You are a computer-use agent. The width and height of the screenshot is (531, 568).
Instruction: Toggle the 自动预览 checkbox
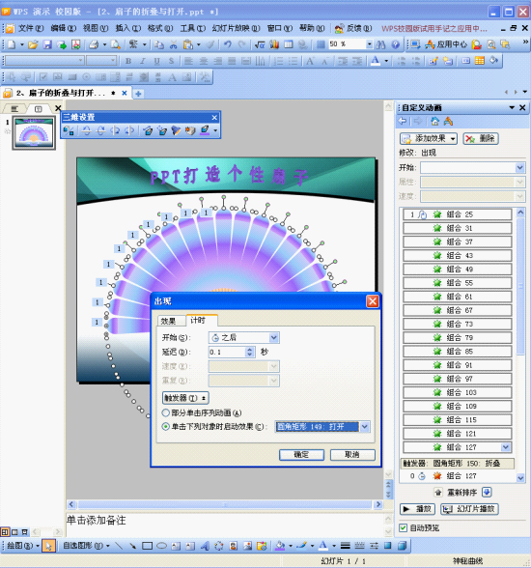404,527
